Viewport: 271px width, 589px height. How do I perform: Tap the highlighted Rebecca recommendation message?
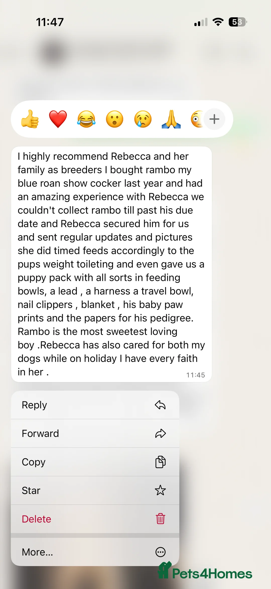coord(111,264)
